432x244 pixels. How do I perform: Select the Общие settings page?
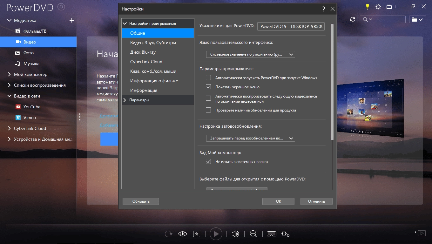click(x=158, y=33)
